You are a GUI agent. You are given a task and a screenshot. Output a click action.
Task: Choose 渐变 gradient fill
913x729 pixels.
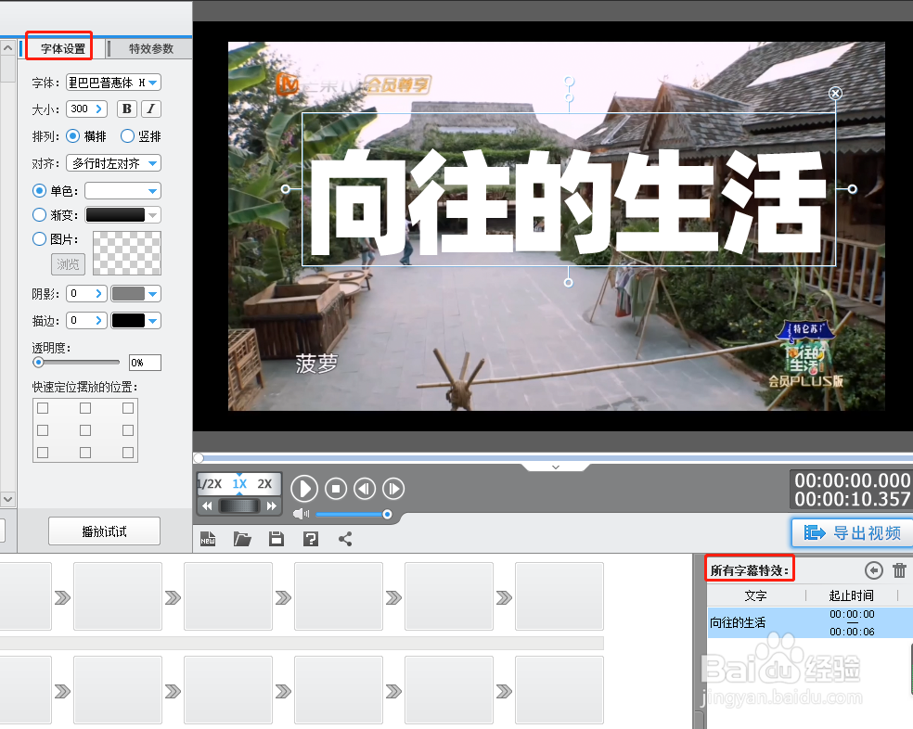coord(39,215)
